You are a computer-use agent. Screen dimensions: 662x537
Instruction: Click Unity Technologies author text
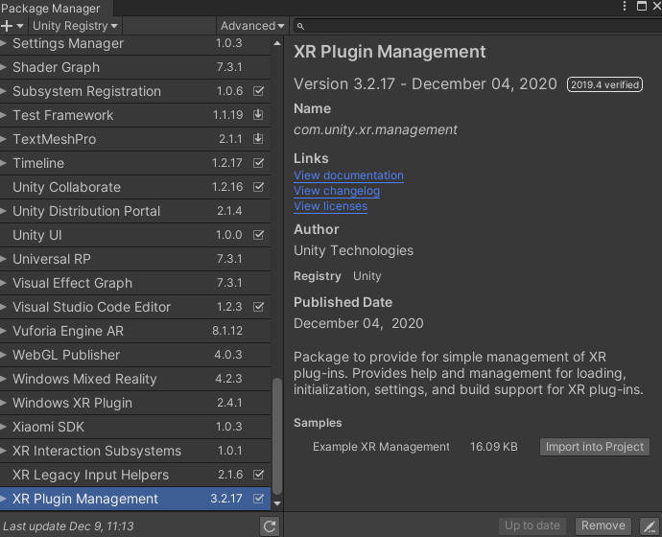click(x=354, y=250)
